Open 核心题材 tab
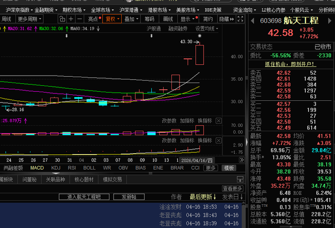The image size is (335, 228). [84, 180]
